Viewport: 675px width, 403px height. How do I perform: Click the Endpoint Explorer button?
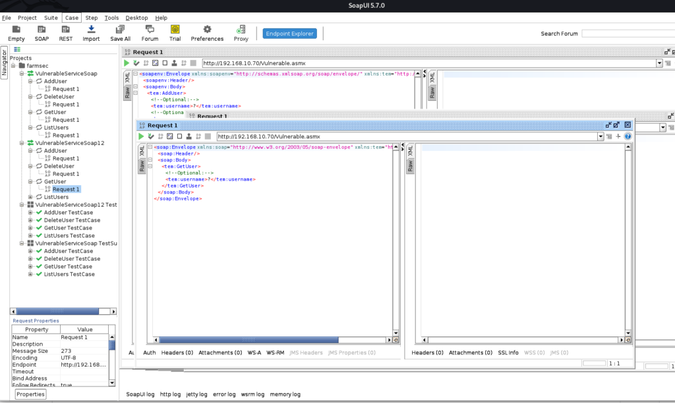(290, 34)
